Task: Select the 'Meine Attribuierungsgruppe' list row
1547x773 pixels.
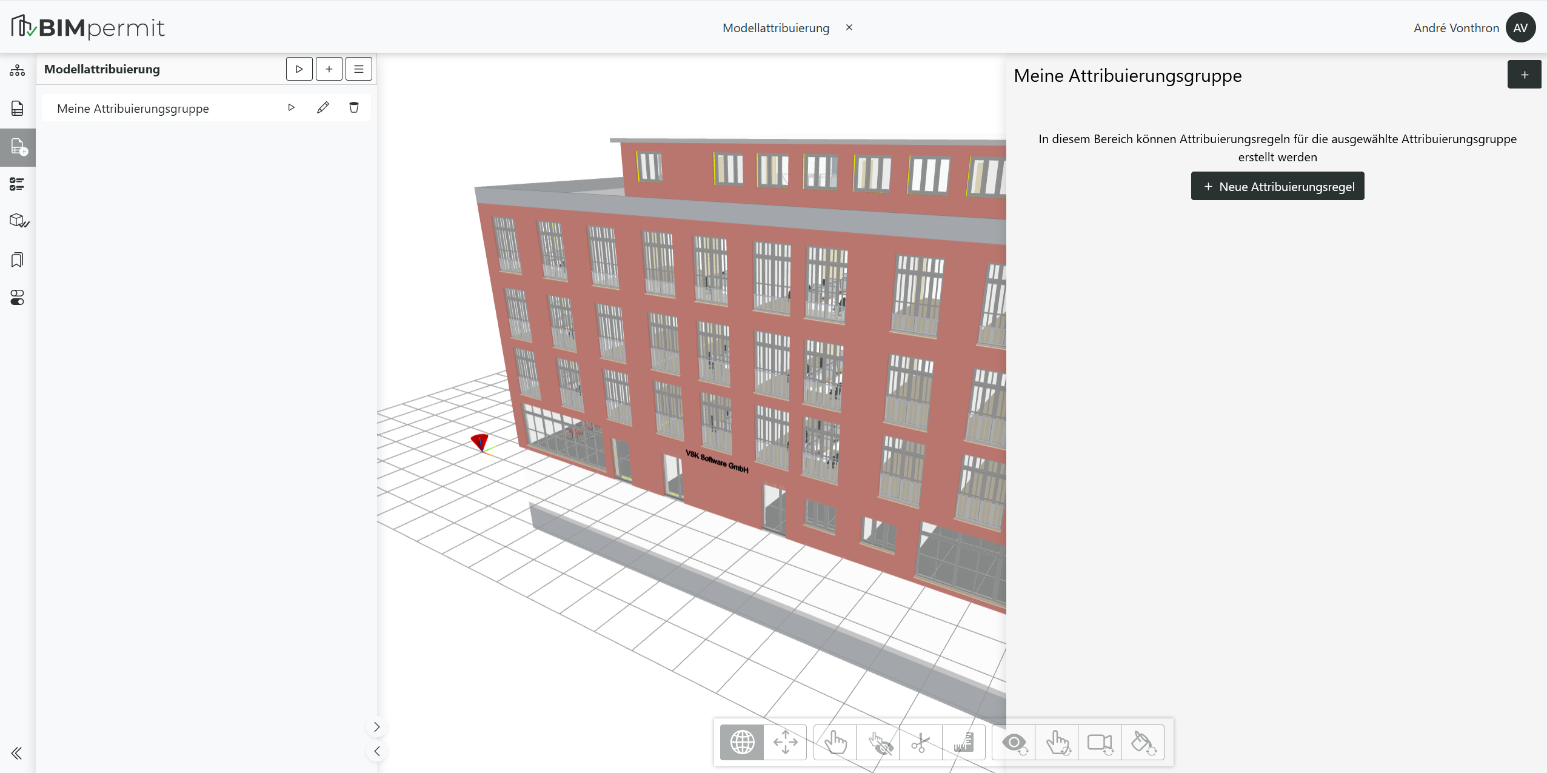Action: [x=206, y=108]
